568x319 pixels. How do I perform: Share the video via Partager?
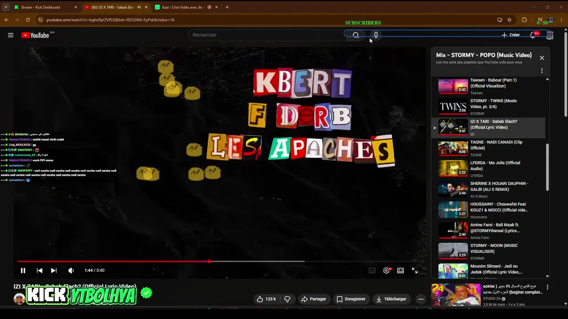[x=314, y=299]
